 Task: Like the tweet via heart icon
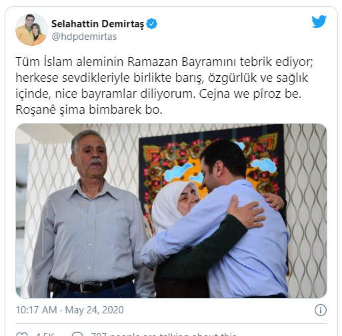tap(22, 334)
